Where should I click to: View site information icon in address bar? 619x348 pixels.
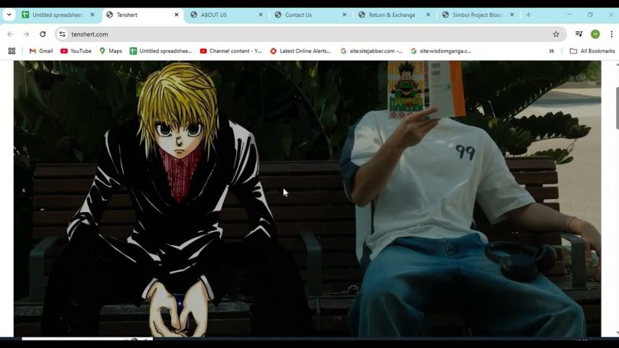pyautogui.click(x=63, y=34)
